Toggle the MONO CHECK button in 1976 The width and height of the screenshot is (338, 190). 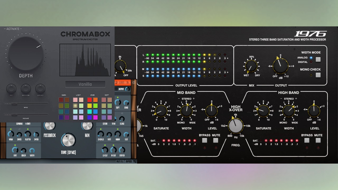click(318, 75)
